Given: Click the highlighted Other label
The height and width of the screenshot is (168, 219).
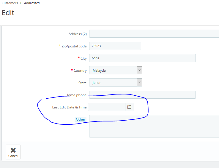Looking at the screenshot, I should coord(81,119).
